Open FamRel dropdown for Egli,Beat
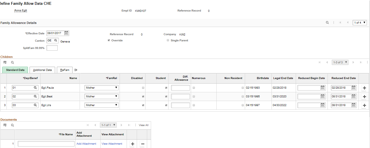The width and height of the screenshot is (370, 148). click(x=102, y=97)
